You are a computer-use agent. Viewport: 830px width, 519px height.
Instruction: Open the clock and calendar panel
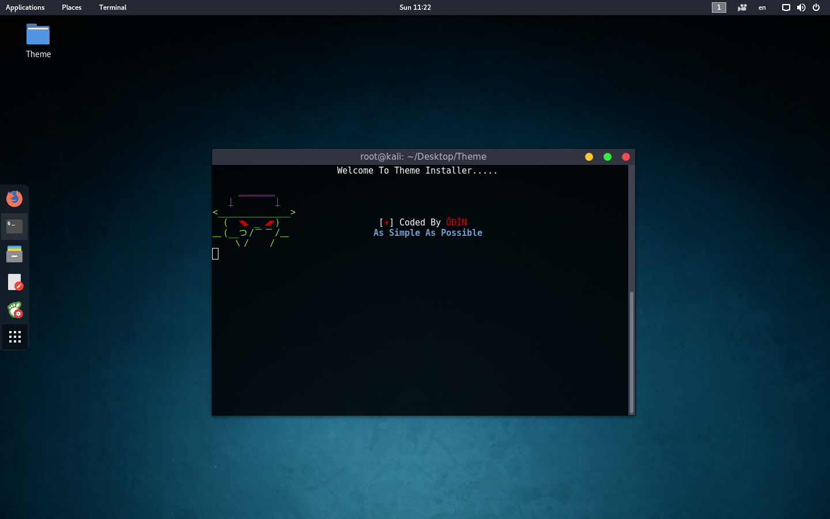pos(415,7)
